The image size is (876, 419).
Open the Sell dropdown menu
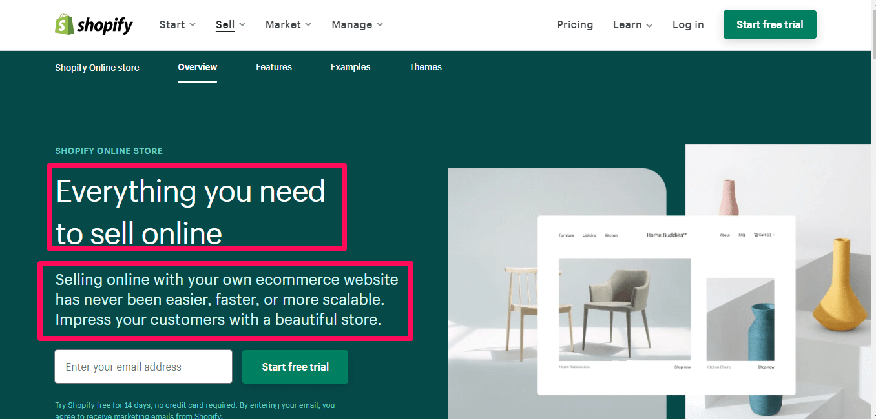pos(231,24)
